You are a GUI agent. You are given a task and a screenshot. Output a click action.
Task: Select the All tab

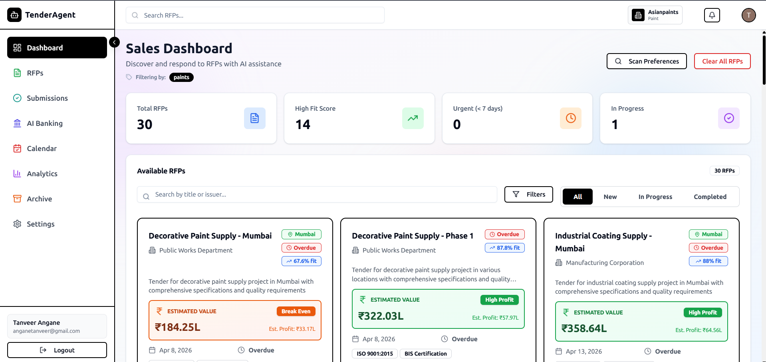pos(577,197)
